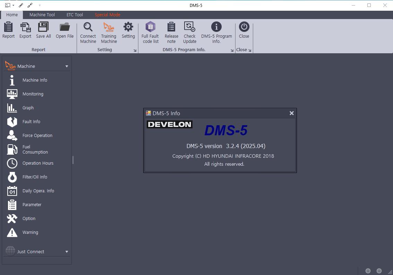The image size is (393, 275).
Task: Open quick access toolbar dropdown arrow
Action: [x=40, y=5]
